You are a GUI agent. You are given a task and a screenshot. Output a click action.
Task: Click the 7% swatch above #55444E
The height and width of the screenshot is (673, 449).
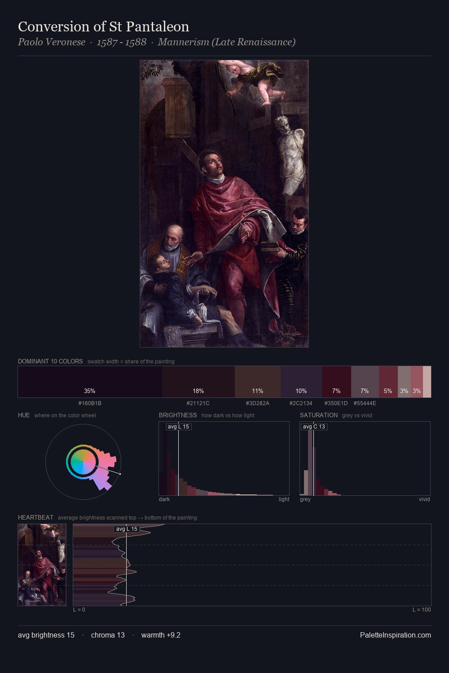[365, 382]
